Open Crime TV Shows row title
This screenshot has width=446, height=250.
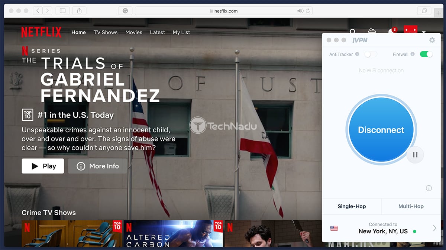[x=49, y=213]
